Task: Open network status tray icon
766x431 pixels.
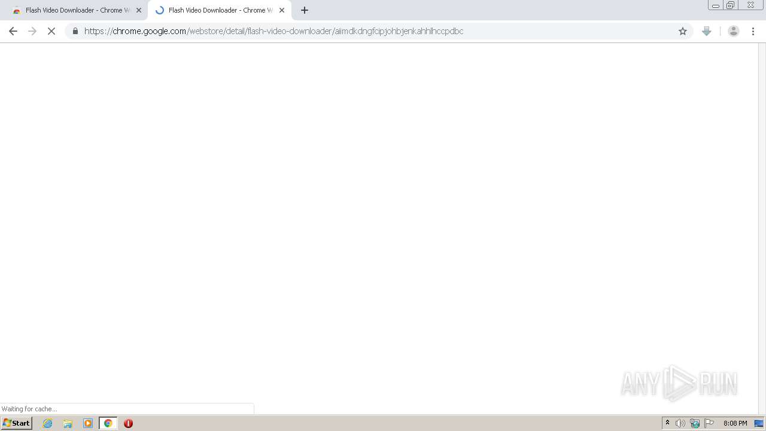Action: point(695,423)
